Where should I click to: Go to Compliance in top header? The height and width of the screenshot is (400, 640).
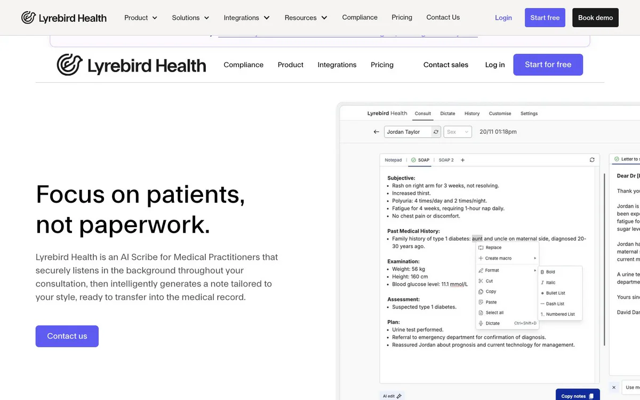coord(360,18)
